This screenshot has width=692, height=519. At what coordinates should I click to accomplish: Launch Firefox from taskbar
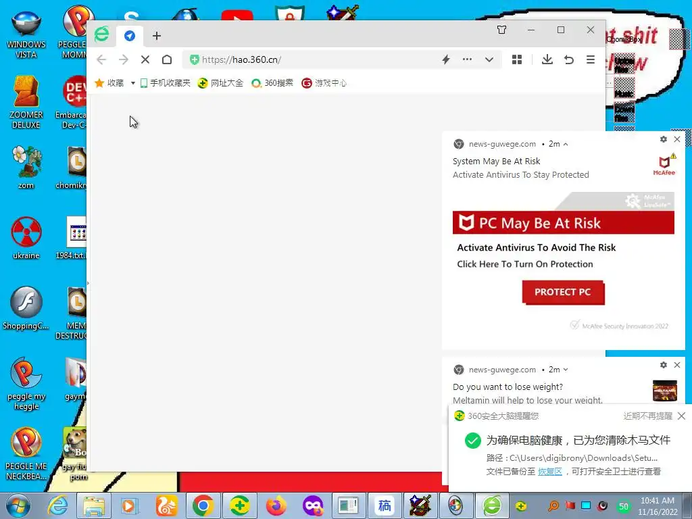(x=276, y=505)
